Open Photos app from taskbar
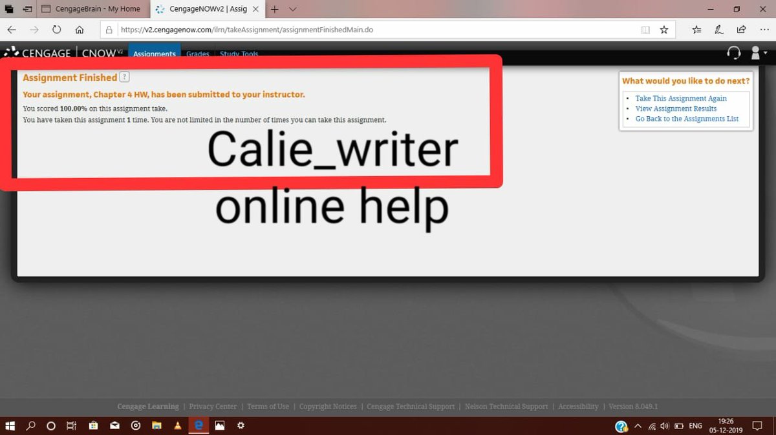This screenshot has height=435, width=776. pos(220,426)
